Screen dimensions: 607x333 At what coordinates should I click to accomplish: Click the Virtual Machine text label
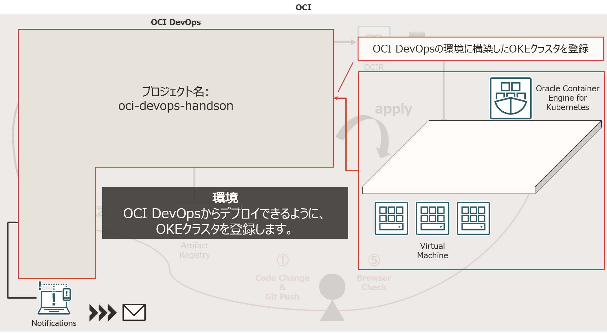(432, 251)
